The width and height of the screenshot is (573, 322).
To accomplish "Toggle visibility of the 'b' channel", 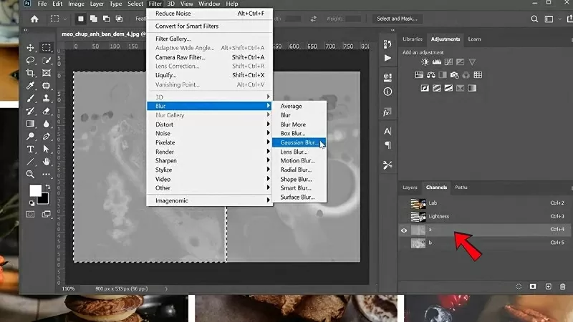I will pos(405,243).
